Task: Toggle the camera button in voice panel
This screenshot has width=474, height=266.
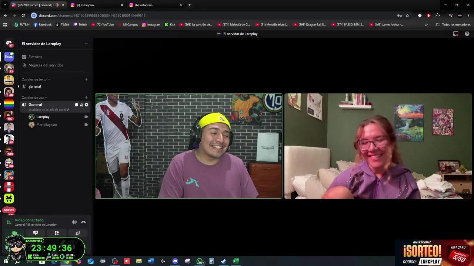Action: tap(14, 233)
